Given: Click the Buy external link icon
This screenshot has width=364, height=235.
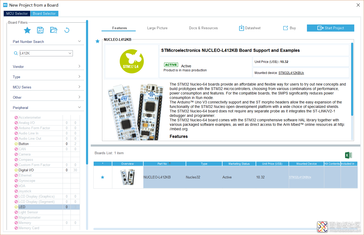Looking at the screenshot, I should pyautogui.click(x=286, y=28).
